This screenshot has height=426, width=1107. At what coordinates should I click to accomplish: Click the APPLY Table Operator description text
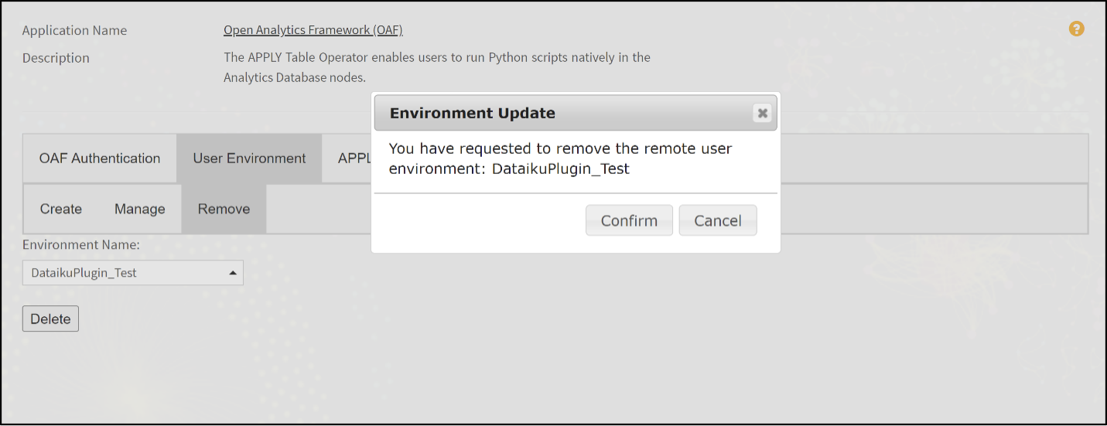pyautogui.click(x=436, y=66)
